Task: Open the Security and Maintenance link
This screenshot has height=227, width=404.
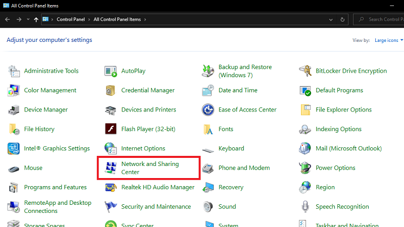Action: (x=156, y=206)
